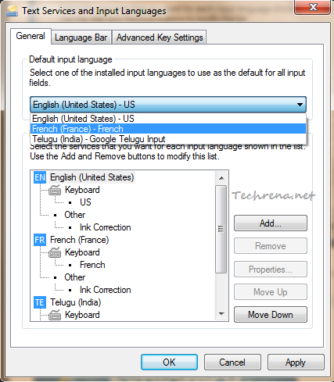Select Keyboard node under French (France)

(82, 252)
